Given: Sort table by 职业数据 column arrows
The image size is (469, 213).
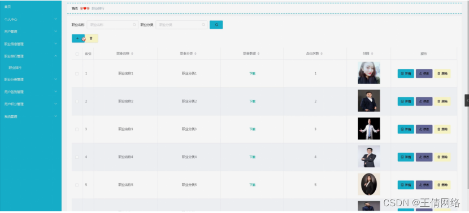Looking at the screenshot, I should (258, 54).
